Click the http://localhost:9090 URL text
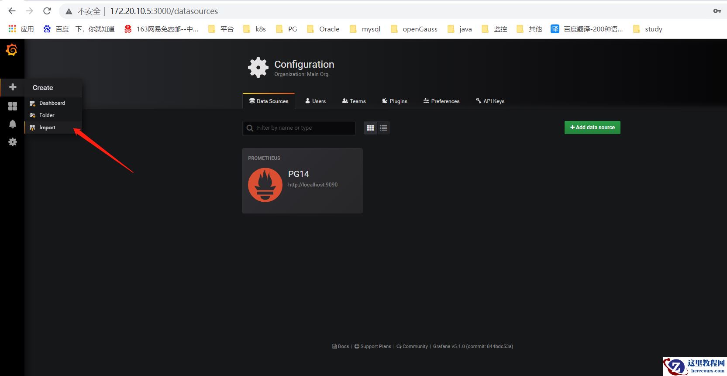This screenshot has height=376, width=727. coord(313,185)
